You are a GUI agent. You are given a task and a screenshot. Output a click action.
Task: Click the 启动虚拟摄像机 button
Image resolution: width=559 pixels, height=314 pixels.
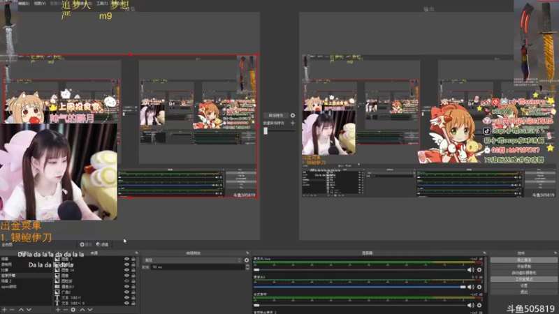tap(523, 273)
